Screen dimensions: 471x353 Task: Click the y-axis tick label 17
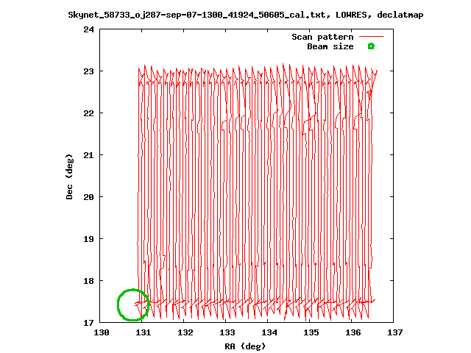point(88,323)
